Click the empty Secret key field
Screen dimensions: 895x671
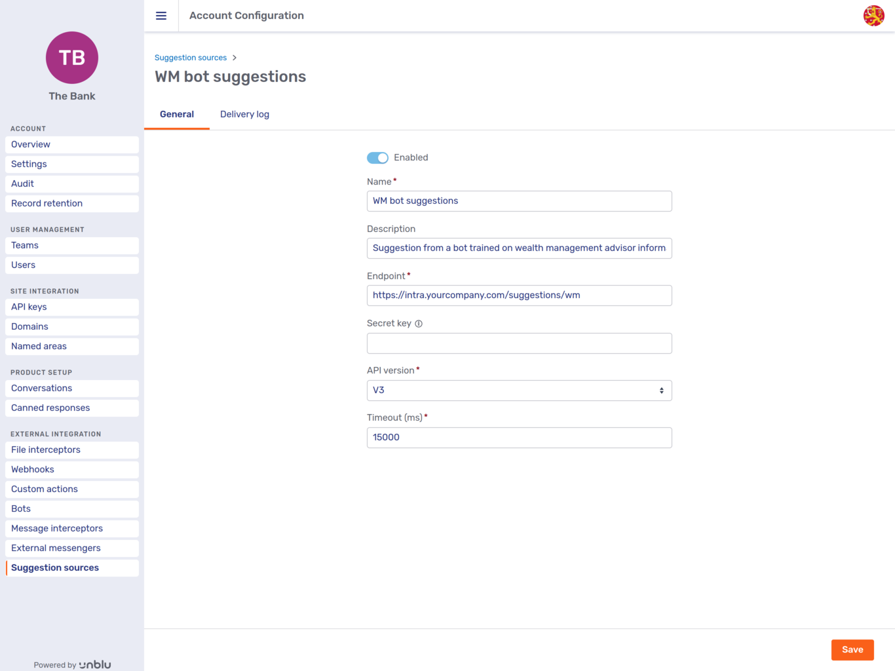[x=519, y=343]
